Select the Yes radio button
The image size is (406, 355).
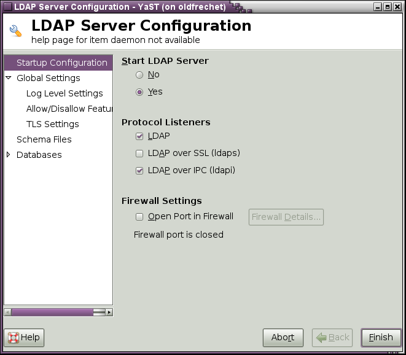click(x=139, y=92)
